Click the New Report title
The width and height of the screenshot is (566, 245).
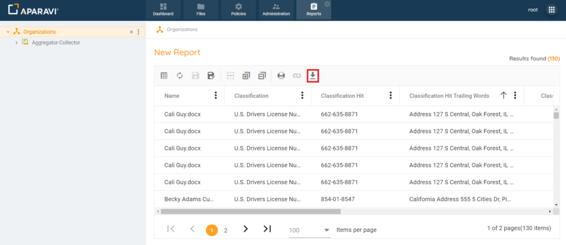click(x=177, y=53)
